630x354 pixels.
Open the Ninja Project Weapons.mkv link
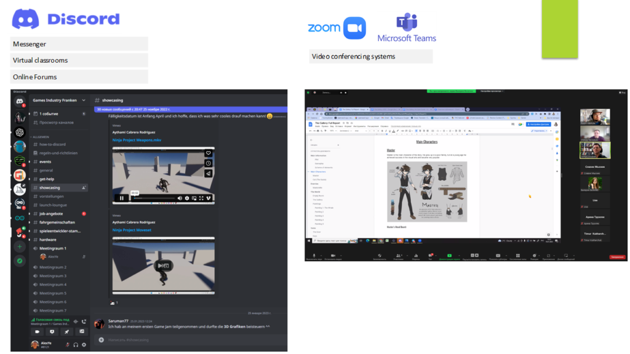point(137,140)
